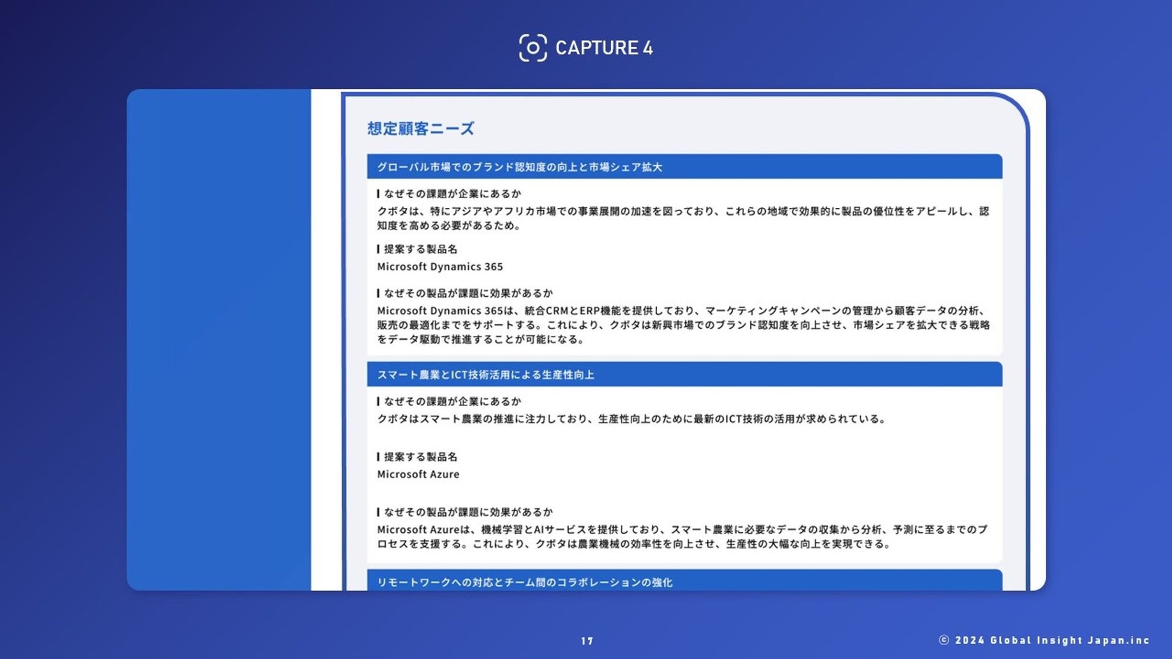
Task: Open the リモートワークへの対応 header bar
Action: click(684, 582)
